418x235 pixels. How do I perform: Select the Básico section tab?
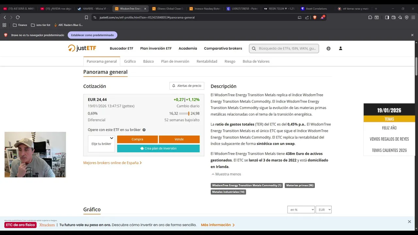[x=148, y=61]
